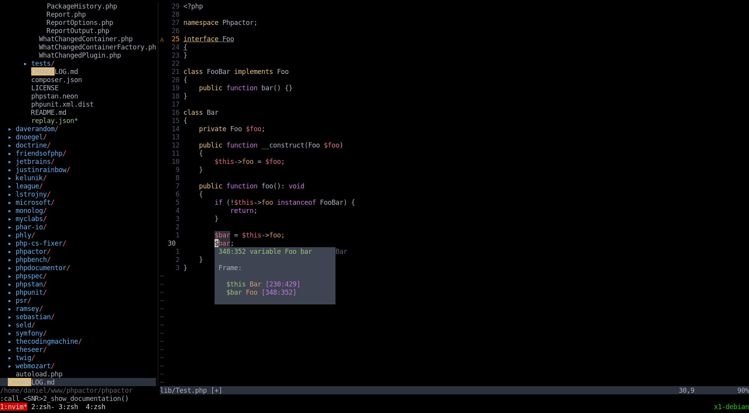
Task: Open the symfony/ folder
Action: pos(31,333)
